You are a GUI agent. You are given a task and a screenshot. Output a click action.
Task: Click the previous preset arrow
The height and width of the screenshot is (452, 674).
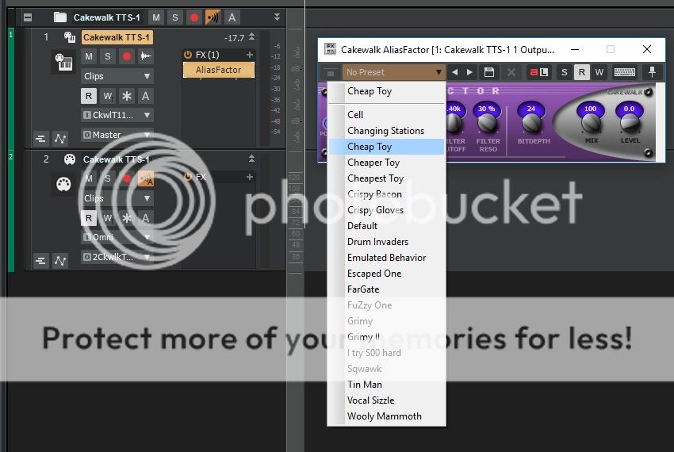click(x=455, y=72)
